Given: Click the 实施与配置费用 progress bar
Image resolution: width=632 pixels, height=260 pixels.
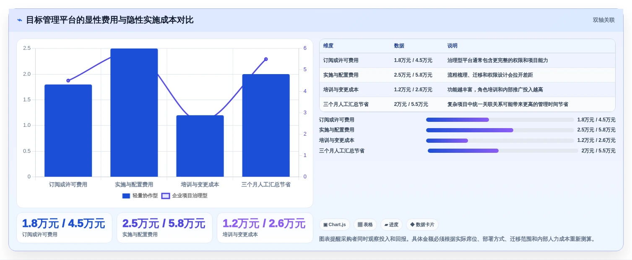Looking at the screenshot, I should pyautogui.click(x=500, y=130).
